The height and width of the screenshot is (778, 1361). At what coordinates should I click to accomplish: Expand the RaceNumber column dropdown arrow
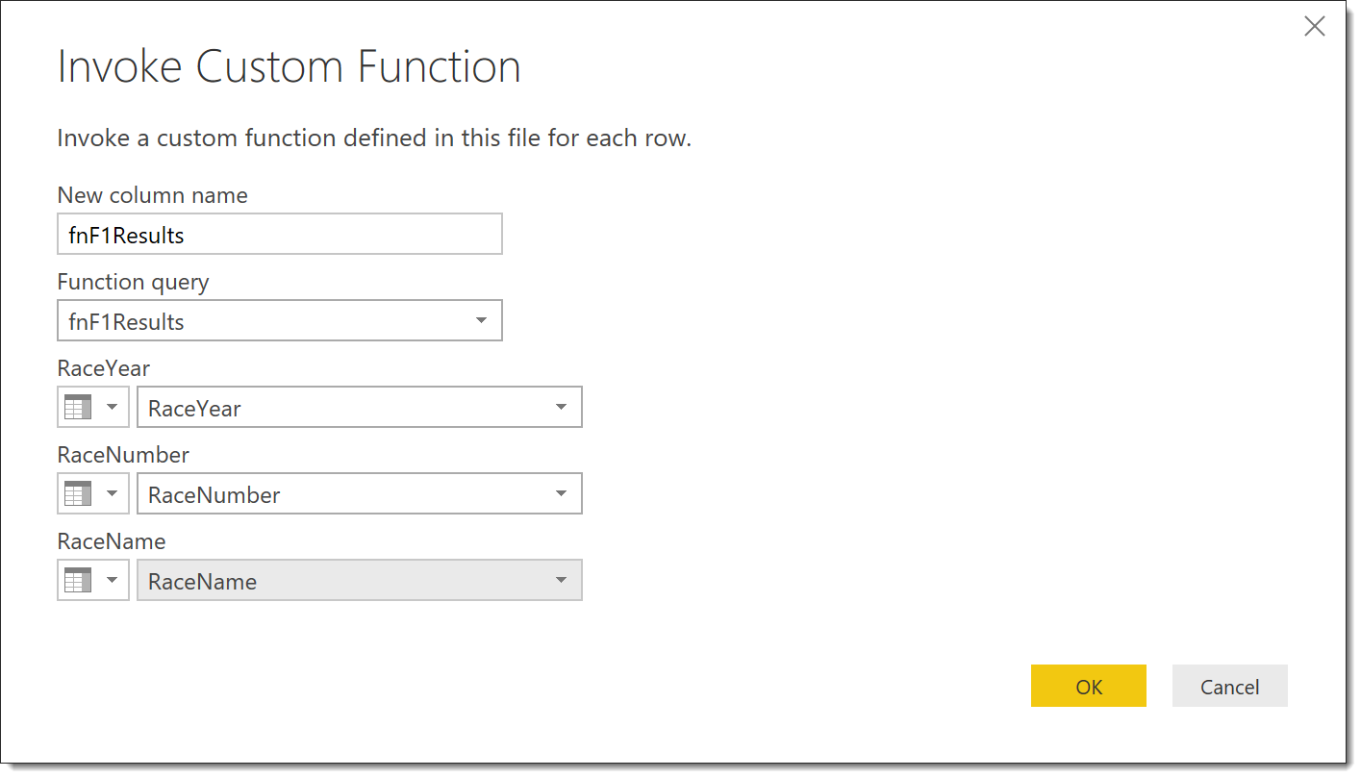coord(561,494)
